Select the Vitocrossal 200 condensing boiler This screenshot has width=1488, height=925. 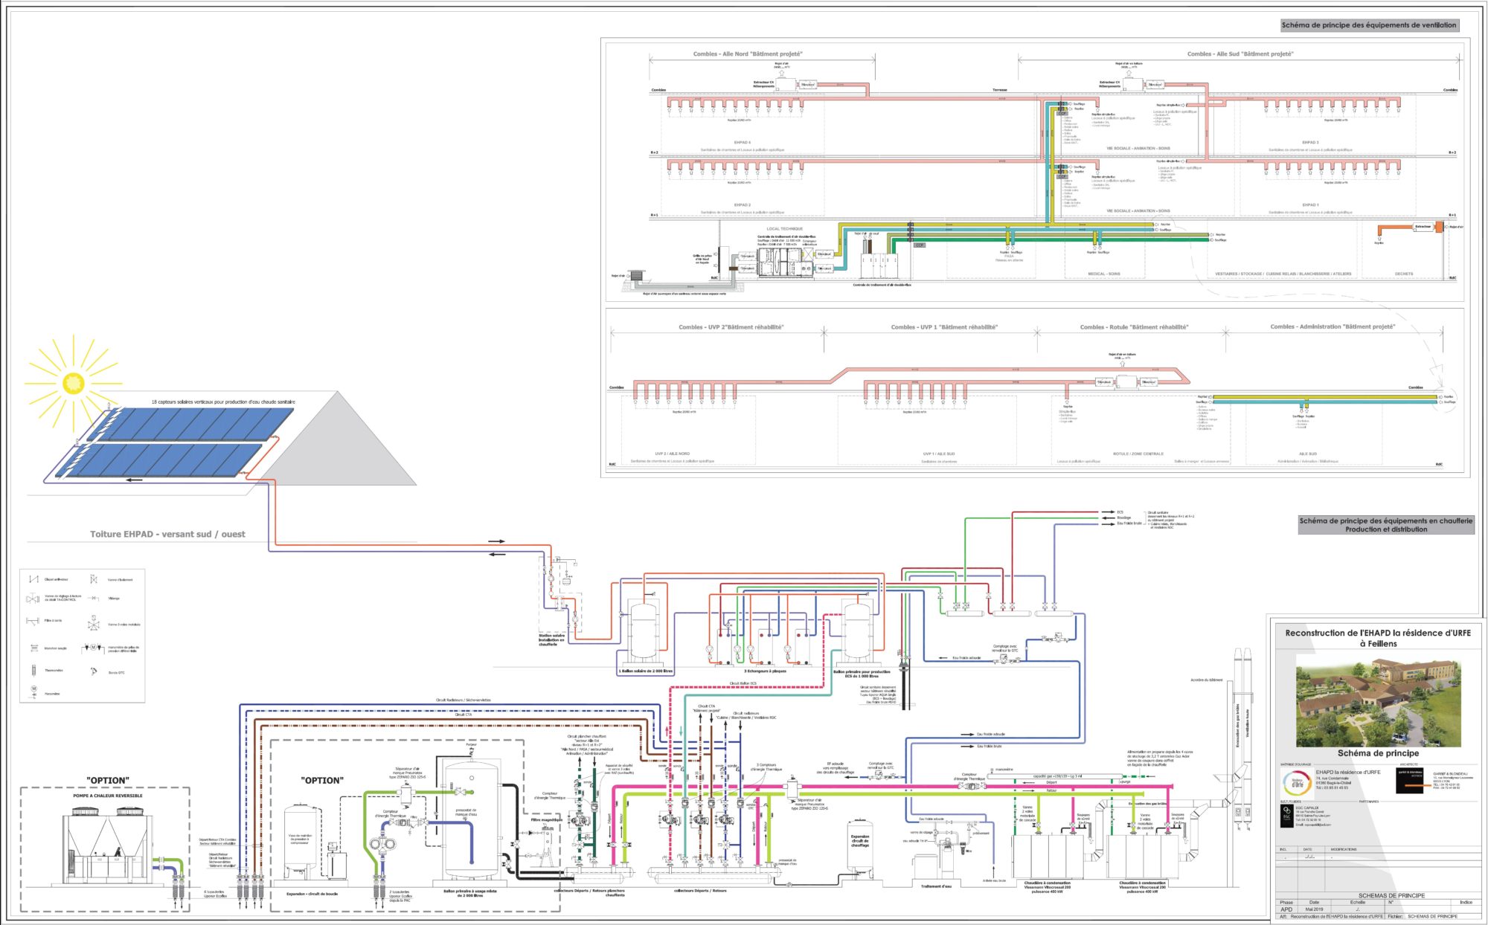(x=1048, y=857)
